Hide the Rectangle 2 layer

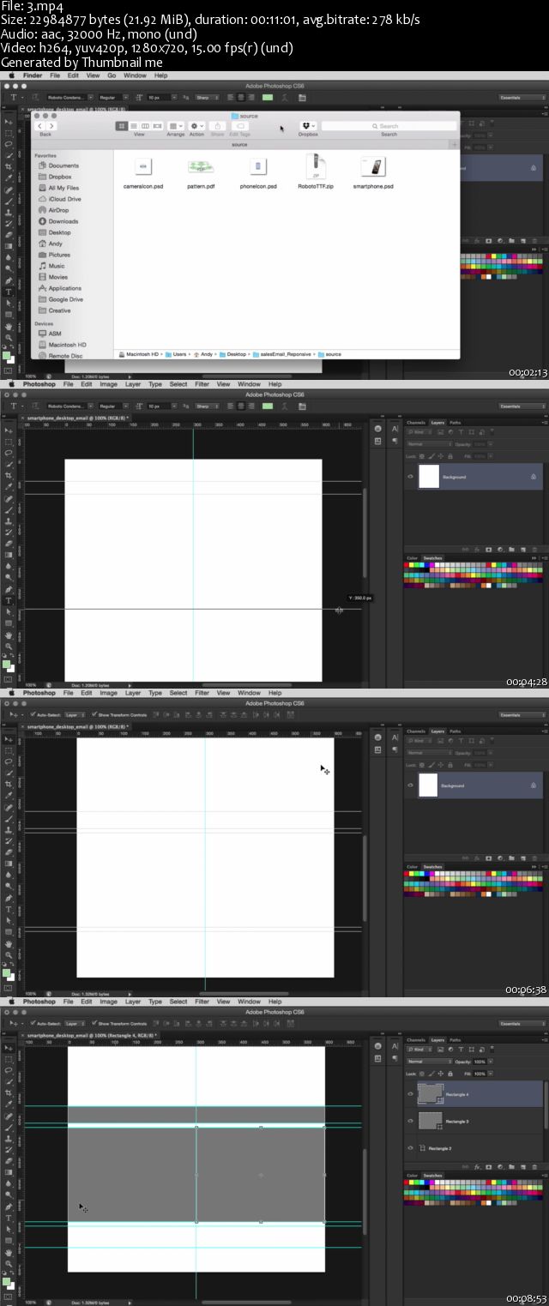pos(410,1147)
